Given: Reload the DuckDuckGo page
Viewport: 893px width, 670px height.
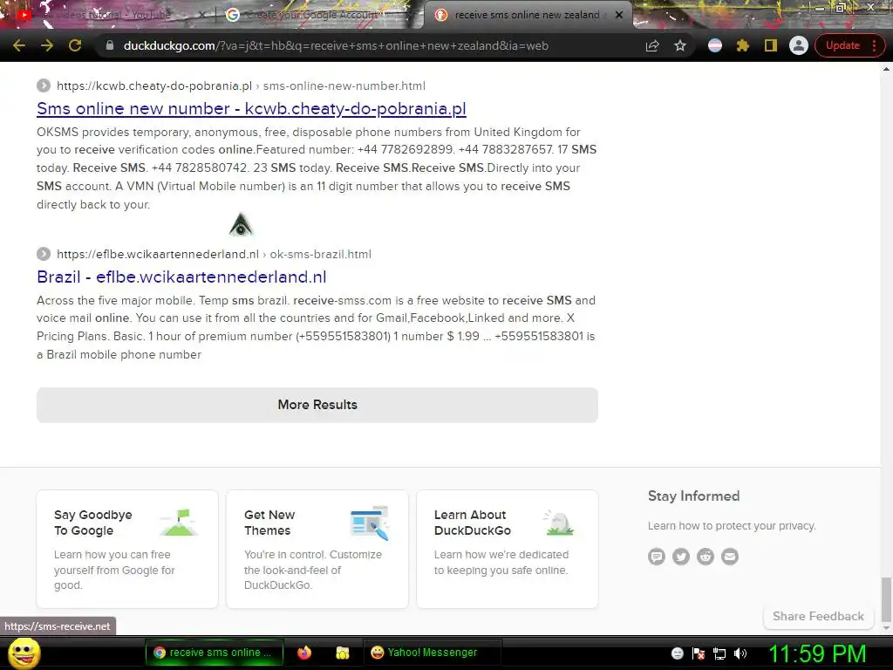Looking at the screenshot, I should click(x=75, y=45).
